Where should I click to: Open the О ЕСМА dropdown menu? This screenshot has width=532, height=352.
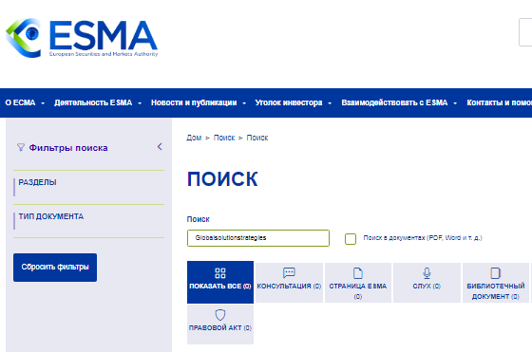(25, 102)
